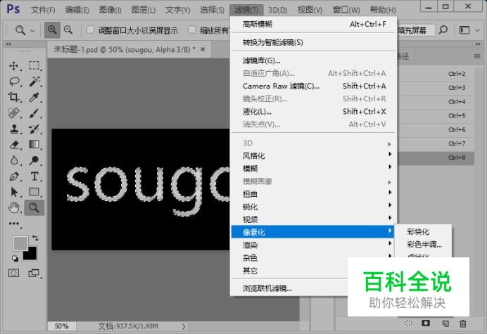The image size is (487, 334).
Task: Click the foreground color swatch
Action: [x=20, y=243]
